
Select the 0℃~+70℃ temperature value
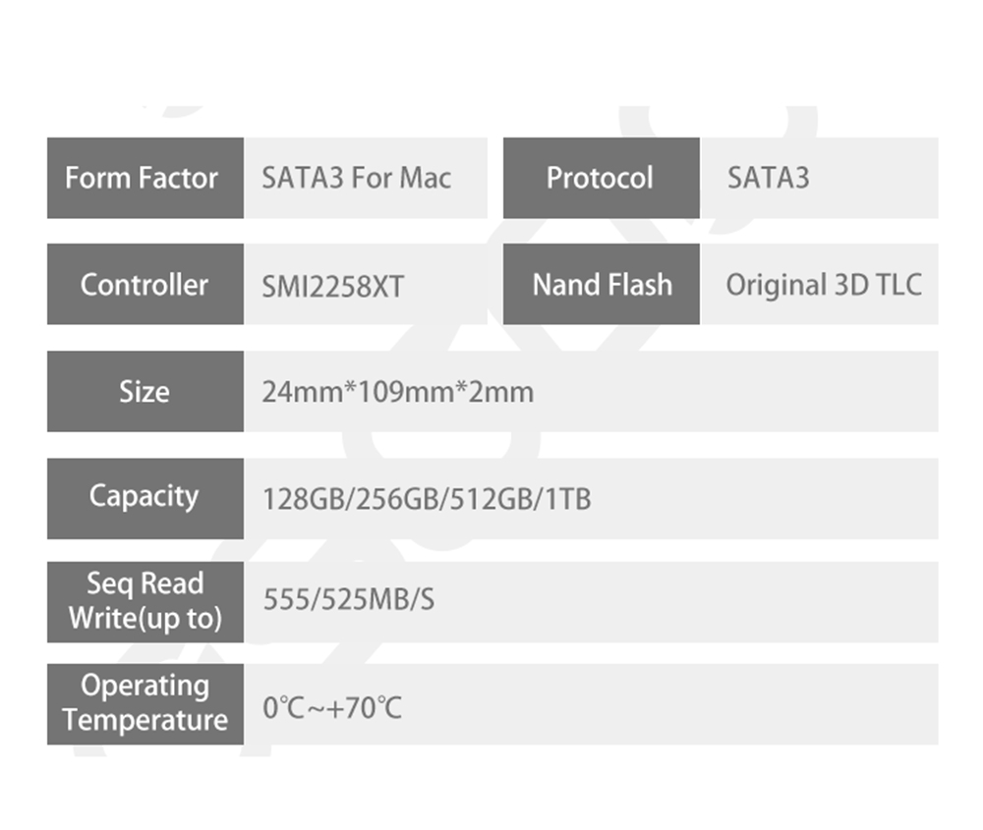tap(332, 707)
